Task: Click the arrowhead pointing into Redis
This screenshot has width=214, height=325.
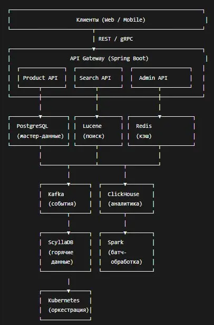Action: pyautogui.click(x=160, y=117)
